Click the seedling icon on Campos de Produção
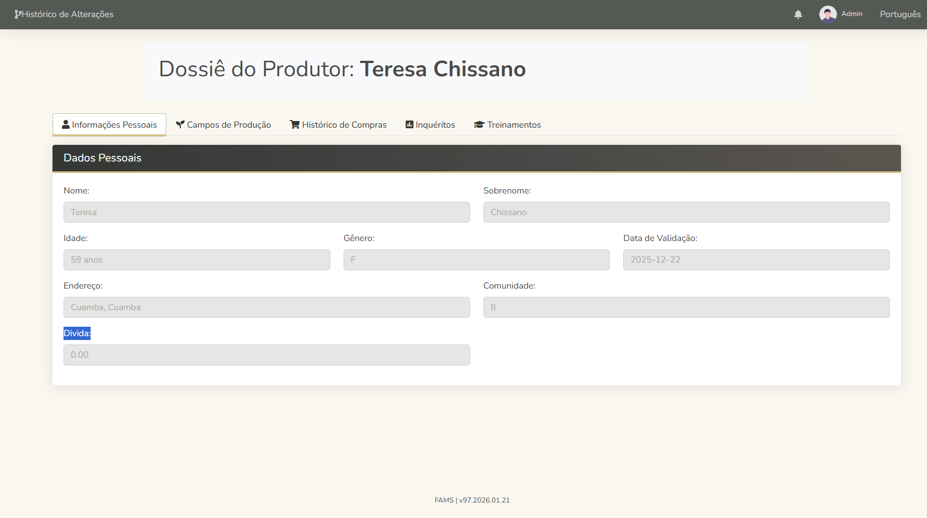This screenshot has height=518, width=927. click(x=180, y=125)
